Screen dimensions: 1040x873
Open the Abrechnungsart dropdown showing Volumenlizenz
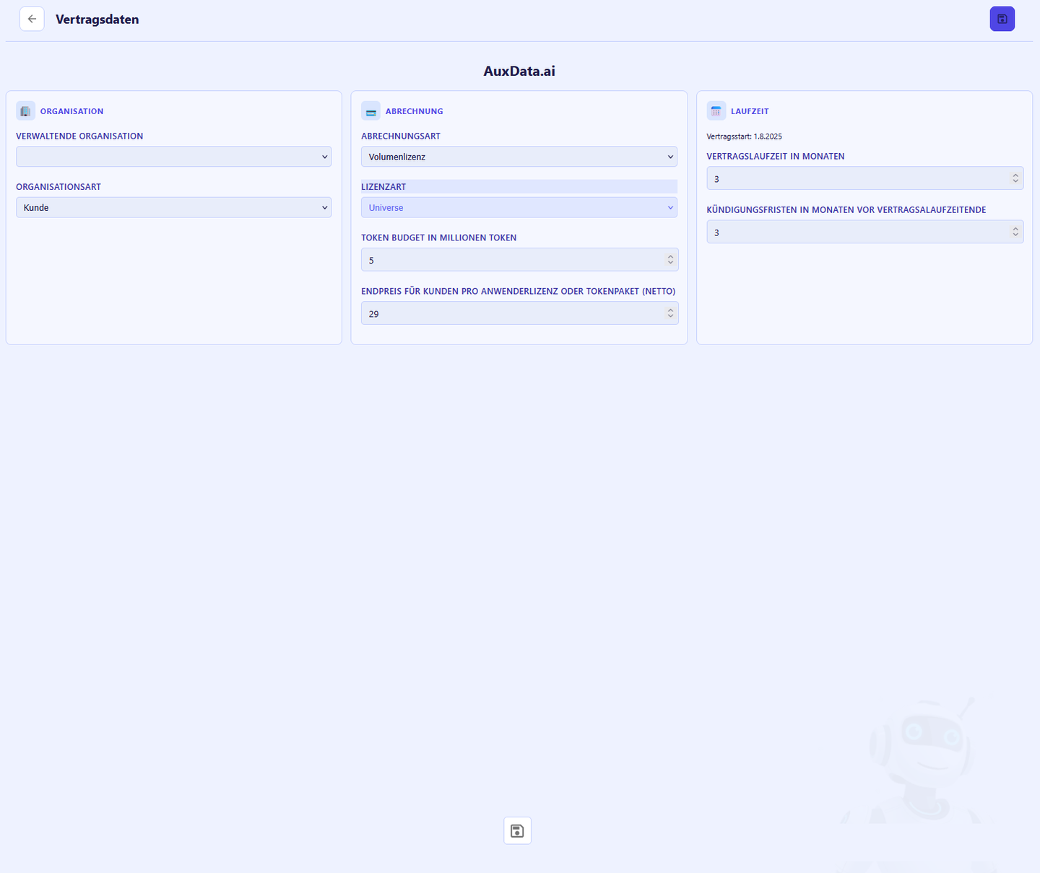519,157
